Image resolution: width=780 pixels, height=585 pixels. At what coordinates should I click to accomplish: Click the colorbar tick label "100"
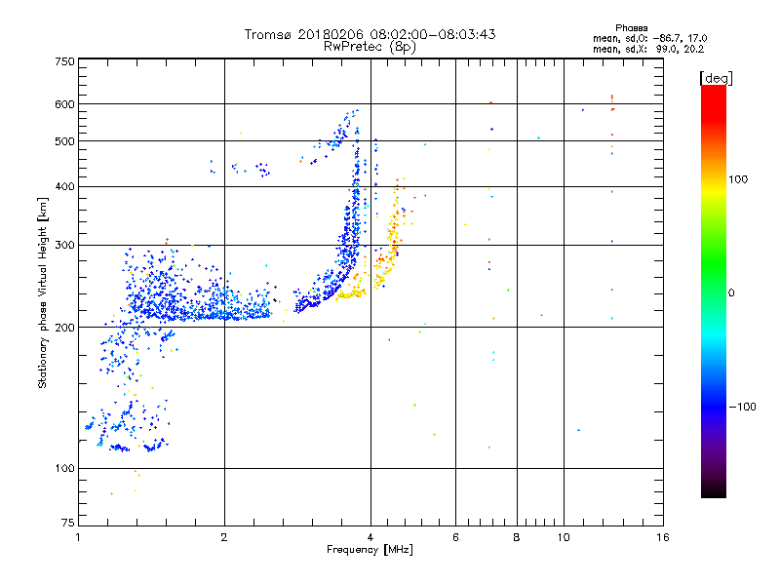click(x=738, y=179)
